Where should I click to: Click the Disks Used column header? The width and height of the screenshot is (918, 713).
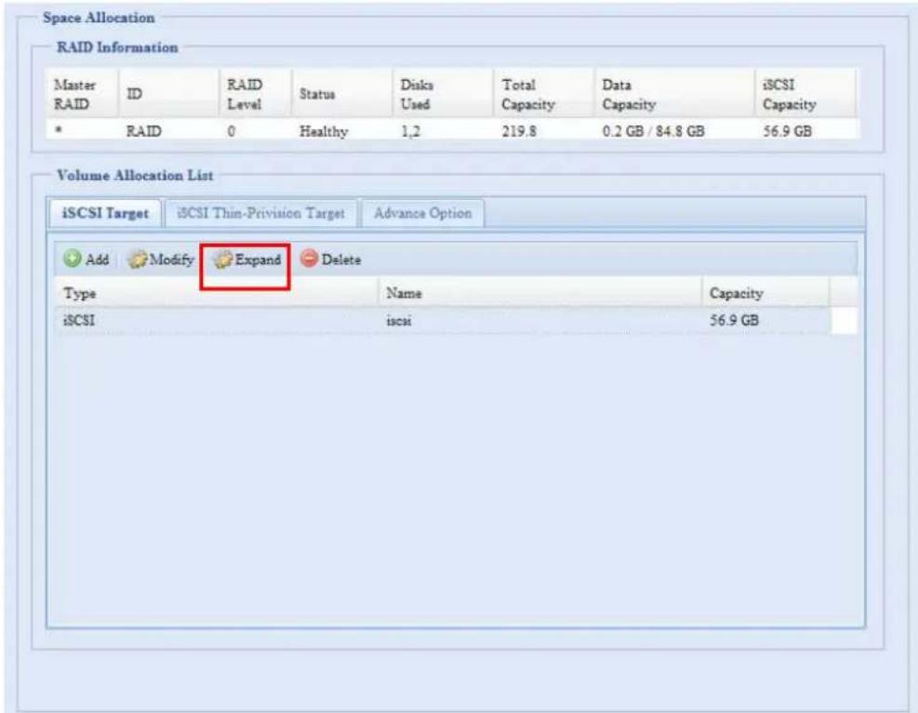(444, 94)
